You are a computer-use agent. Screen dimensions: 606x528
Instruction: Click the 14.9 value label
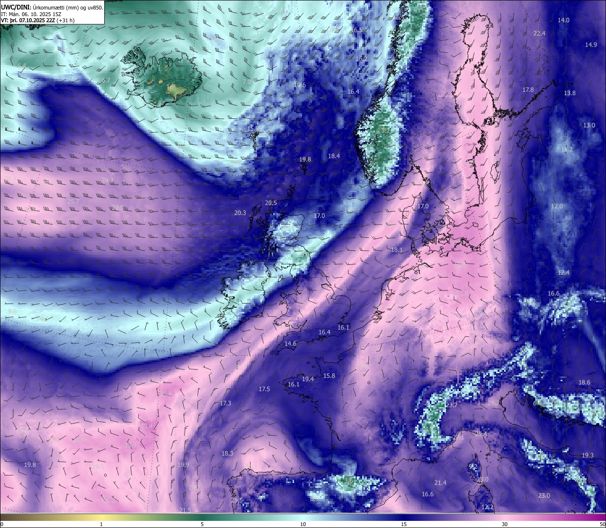click(x=591, y=45)
